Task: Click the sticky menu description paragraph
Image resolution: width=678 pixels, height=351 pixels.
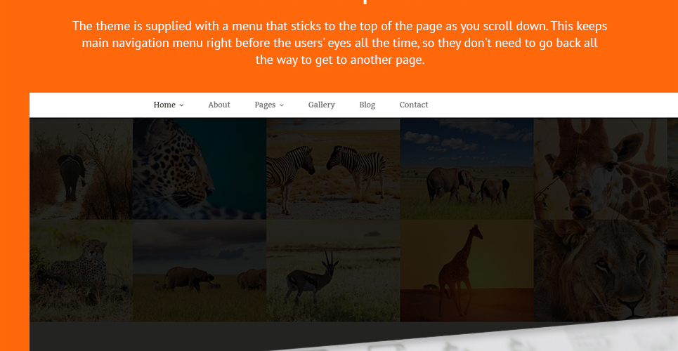Action: coord(339,43)
